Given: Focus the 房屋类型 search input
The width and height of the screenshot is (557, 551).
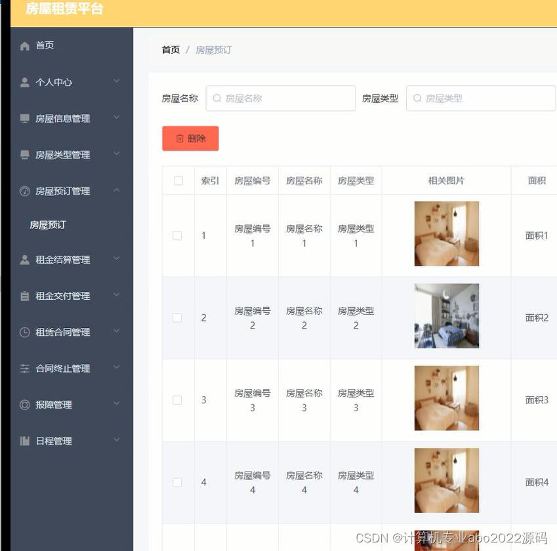Looking at the screenshot, I should pos(481,98).
